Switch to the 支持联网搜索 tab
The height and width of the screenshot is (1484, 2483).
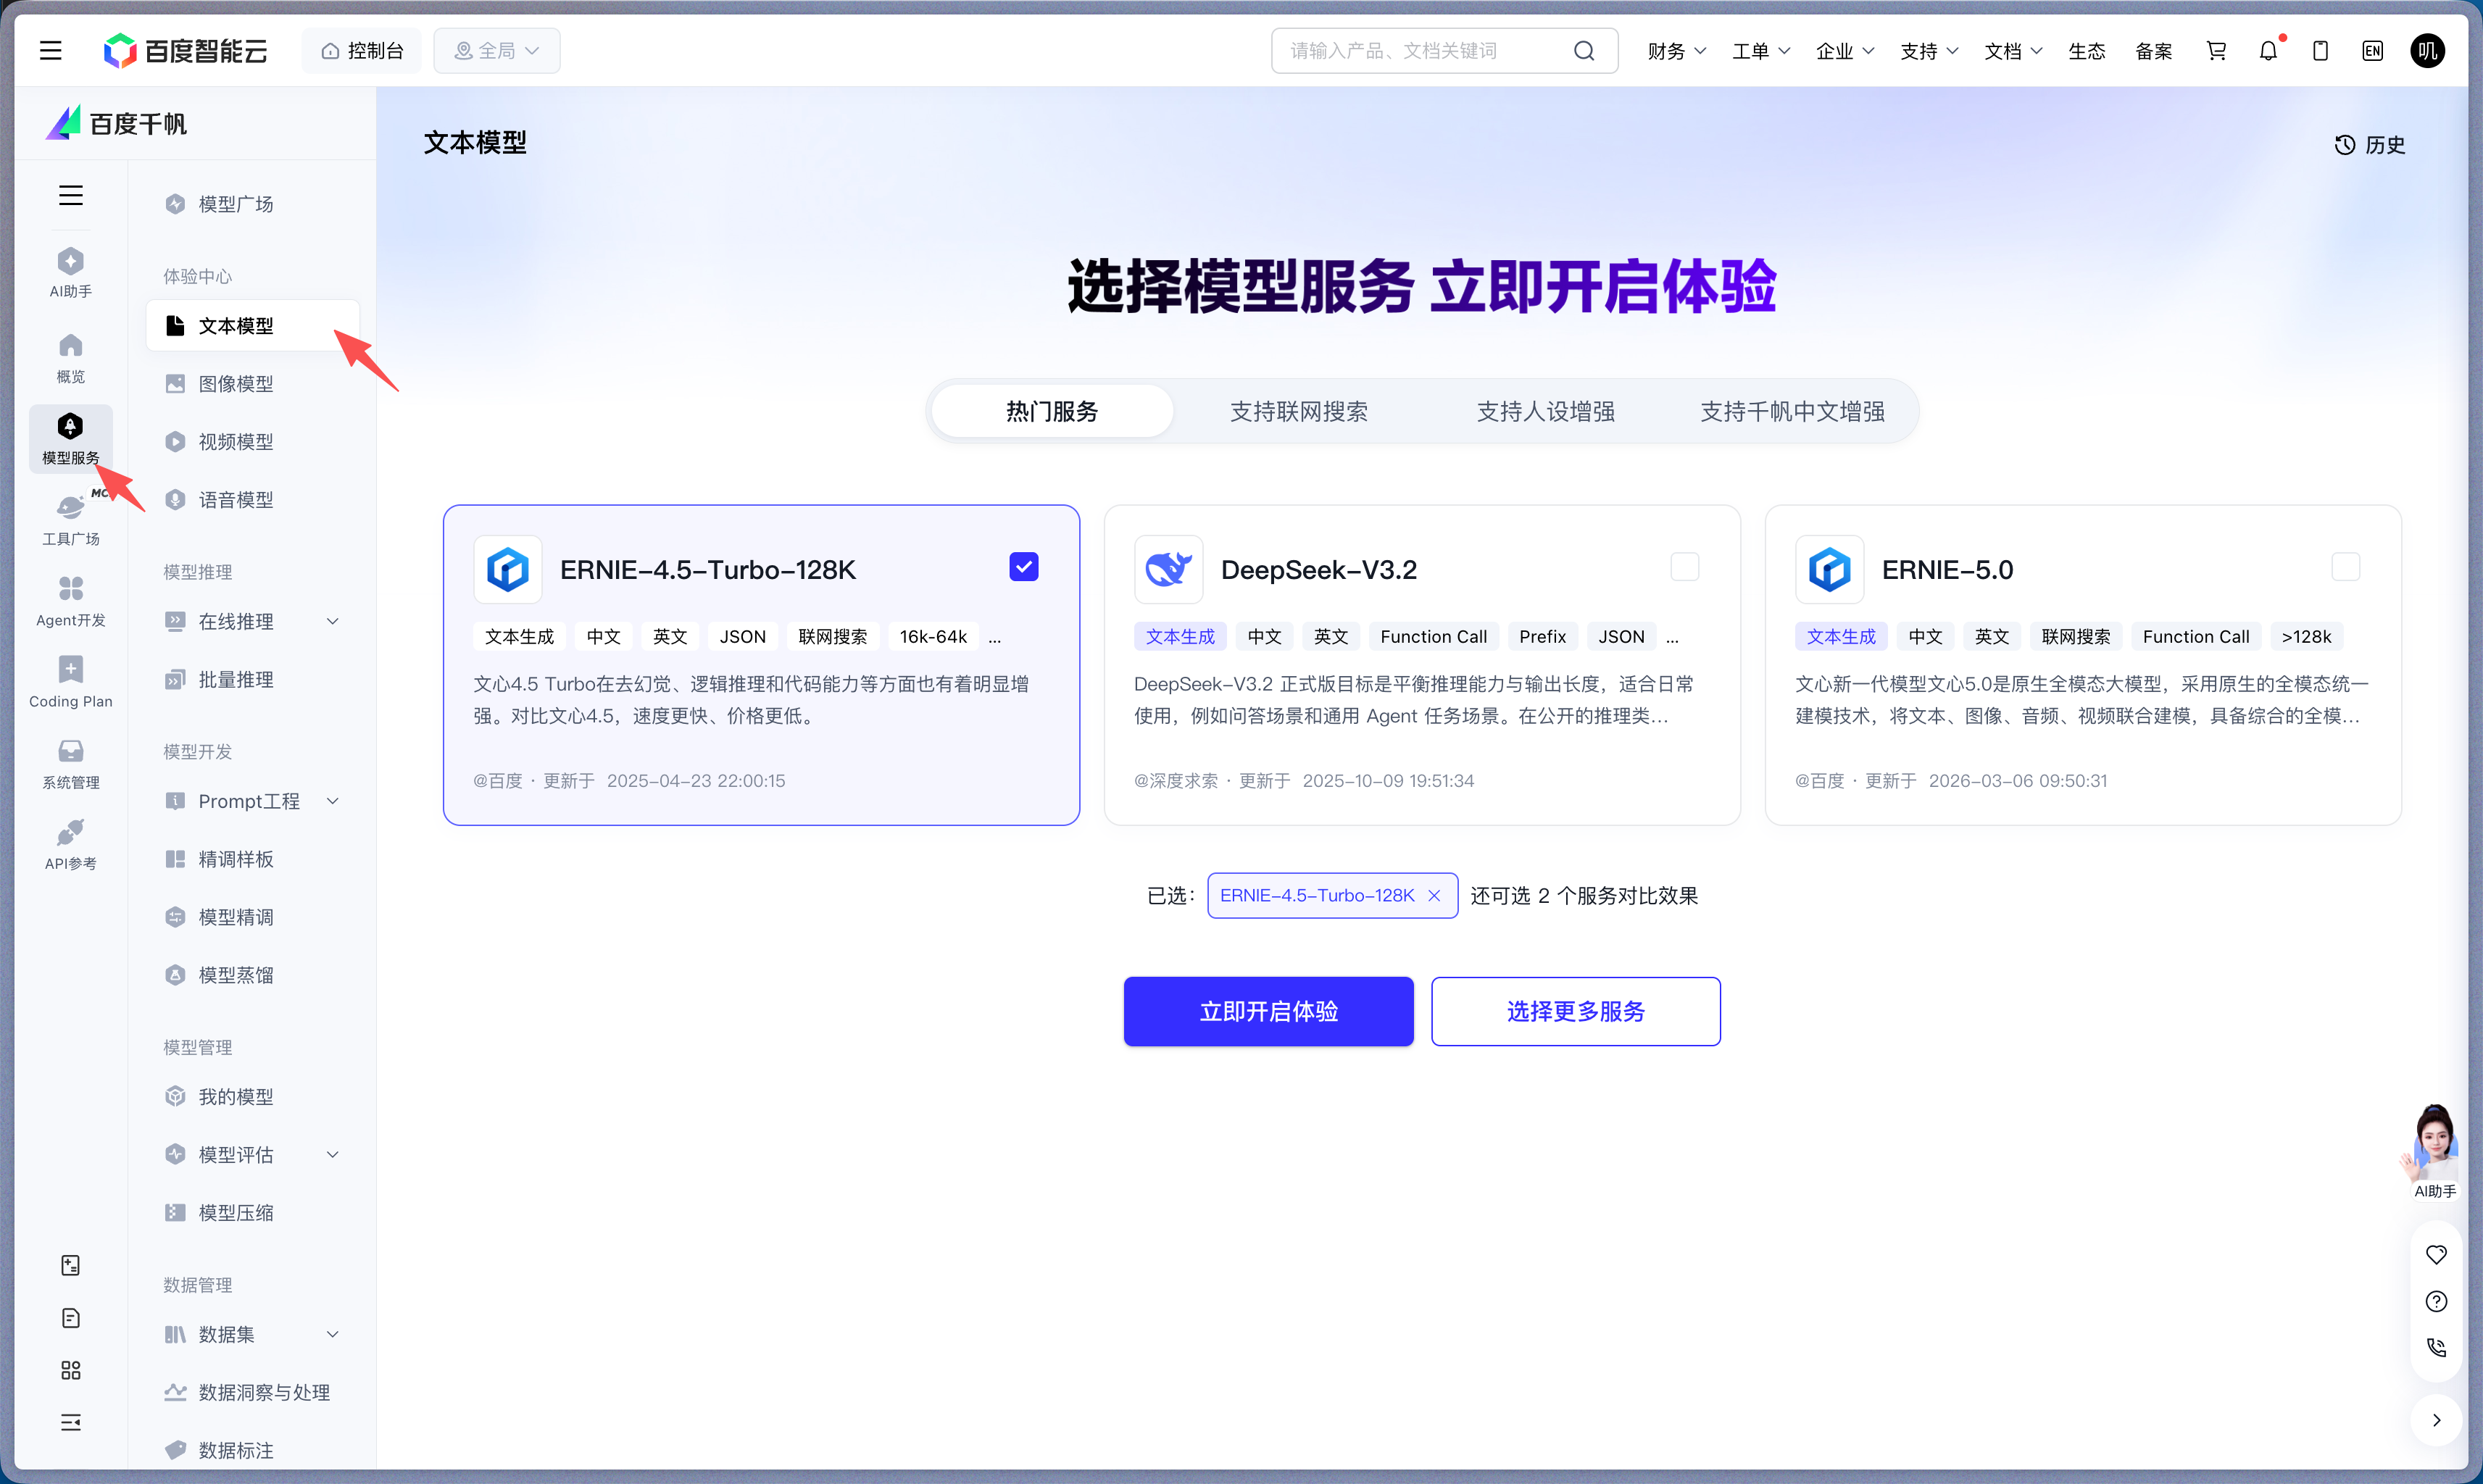[1299, 411]
